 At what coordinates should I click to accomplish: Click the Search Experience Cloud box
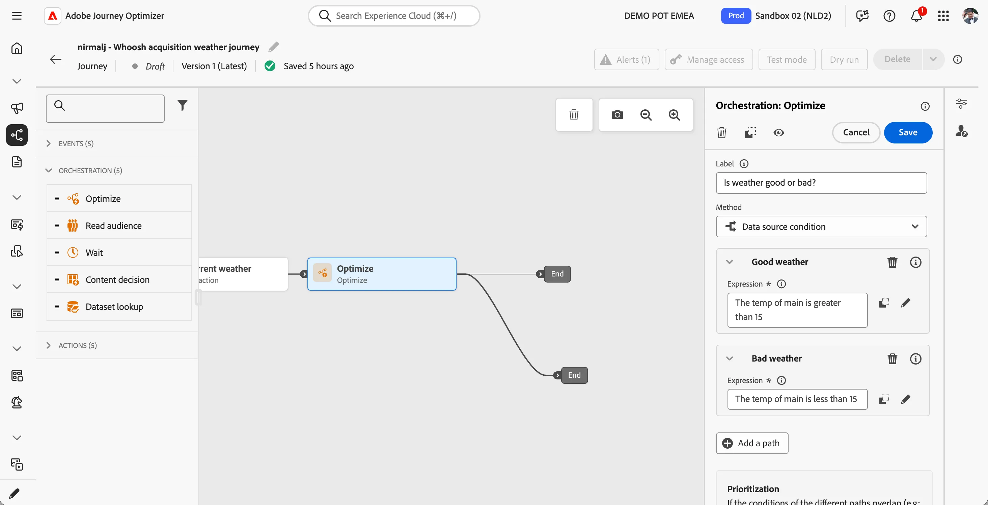tap(394, 16)
